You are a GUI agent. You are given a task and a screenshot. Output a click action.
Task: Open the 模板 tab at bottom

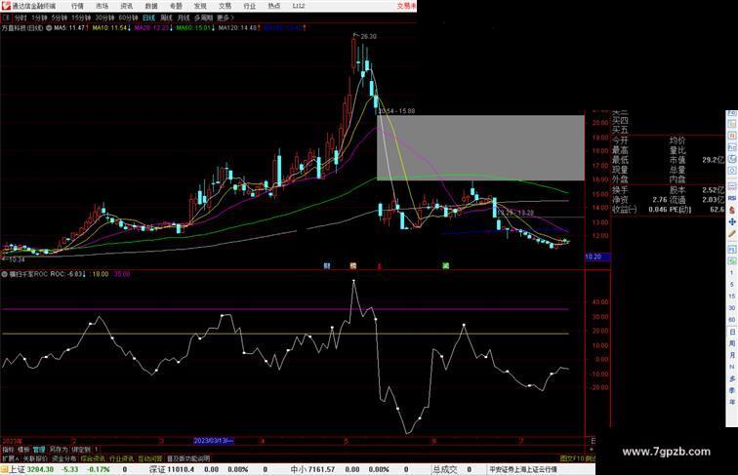(x=23, y=450)
